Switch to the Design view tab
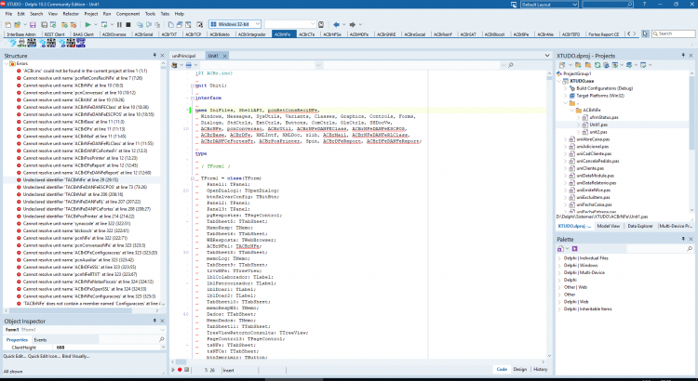Image resolution: width=698 pixels, height=381 pixels. point(520,370)
